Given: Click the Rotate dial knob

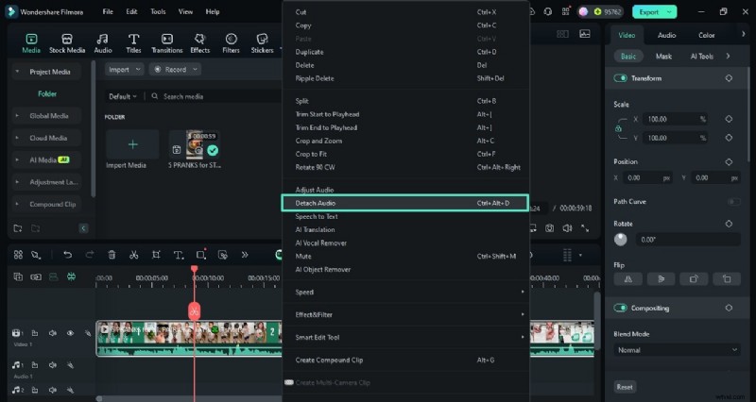Looking at the screenshot, I should 621,240.
